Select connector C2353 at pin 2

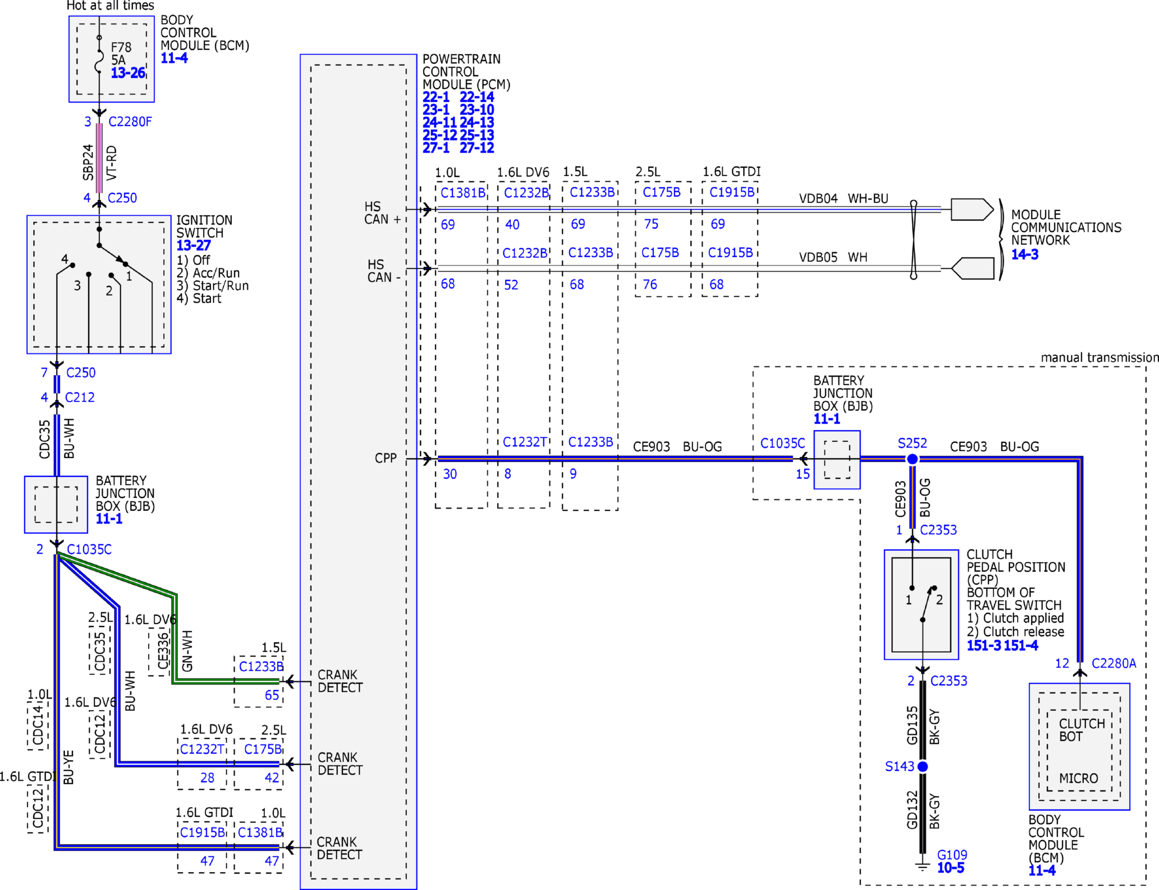pos(948,680)
